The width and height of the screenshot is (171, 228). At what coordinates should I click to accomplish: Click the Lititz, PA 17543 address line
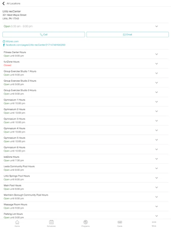point(11,18)
